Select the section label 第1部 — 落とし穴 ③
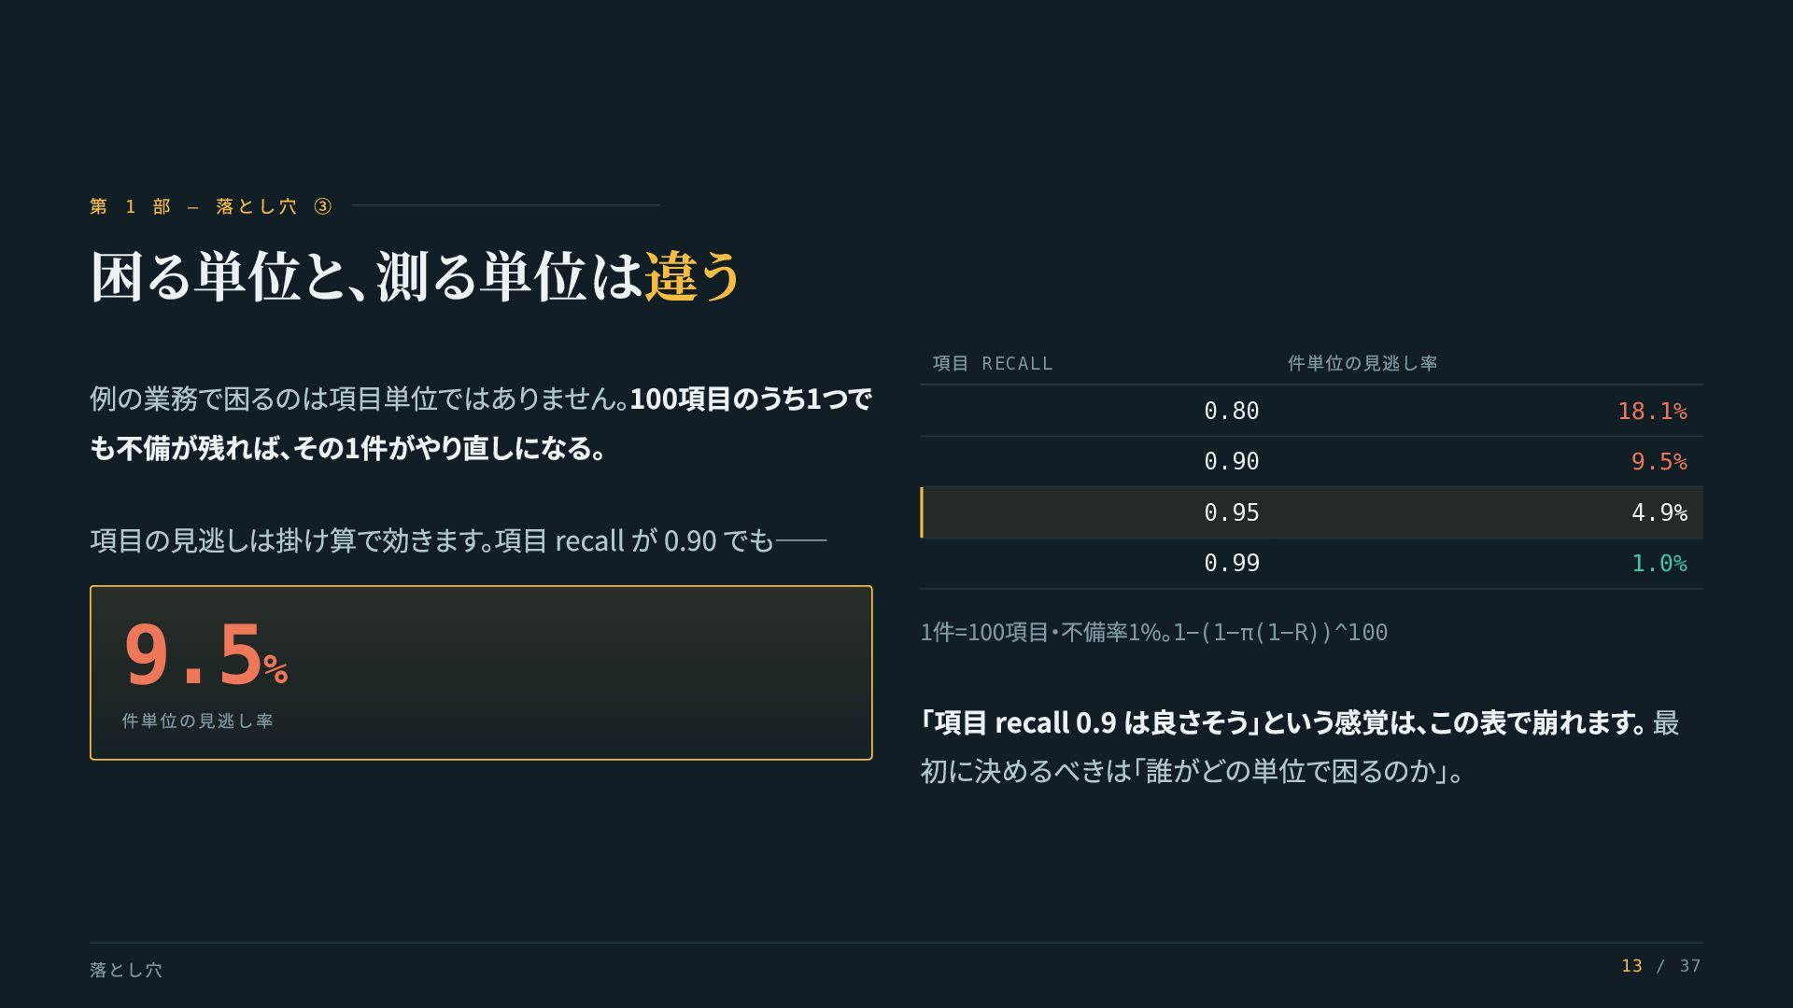 (211, 206)
